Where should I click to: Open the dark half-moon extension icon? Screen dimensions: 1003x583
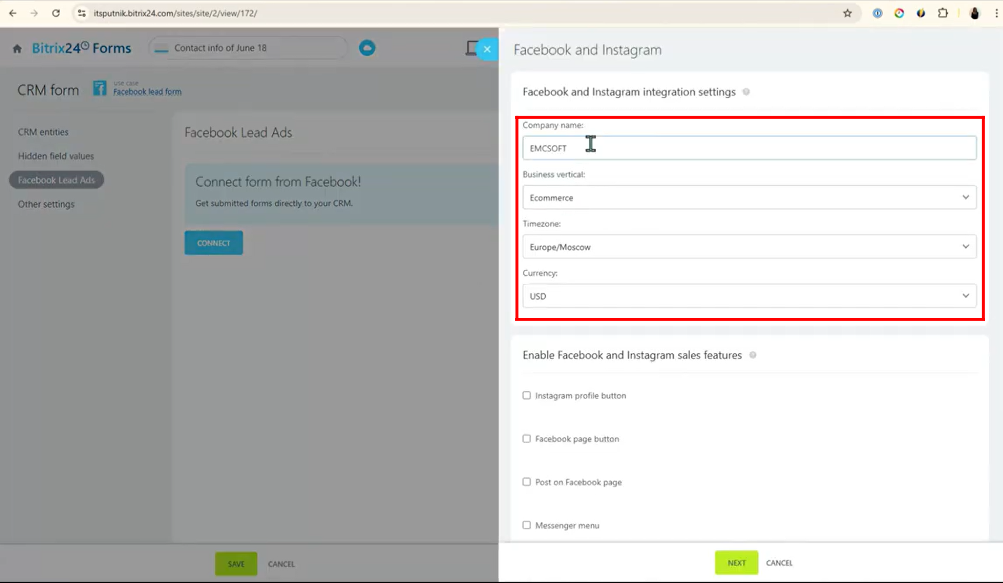[x=921, y=13]
